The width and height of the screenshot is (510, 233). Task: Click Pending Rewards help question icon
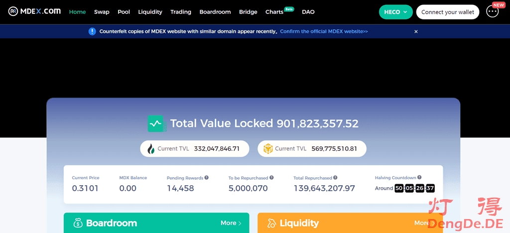pos(206,178)
